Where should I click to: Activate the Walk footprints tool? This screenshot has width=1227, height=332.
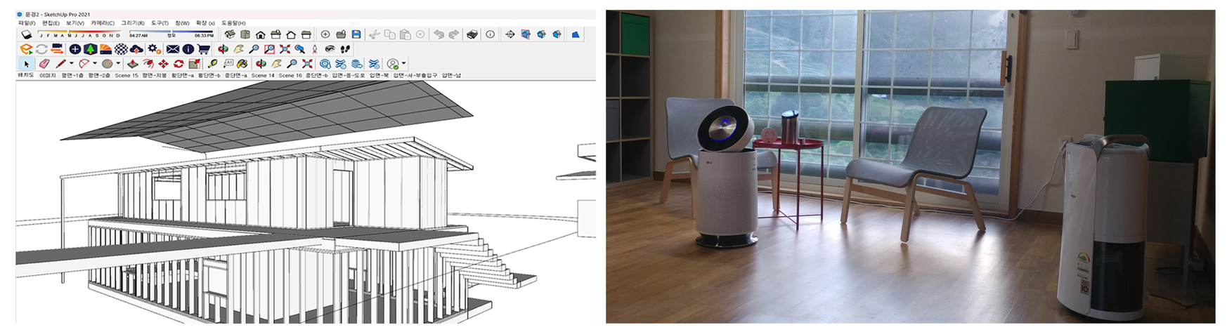pyautogui.click(x=345, y=49)
